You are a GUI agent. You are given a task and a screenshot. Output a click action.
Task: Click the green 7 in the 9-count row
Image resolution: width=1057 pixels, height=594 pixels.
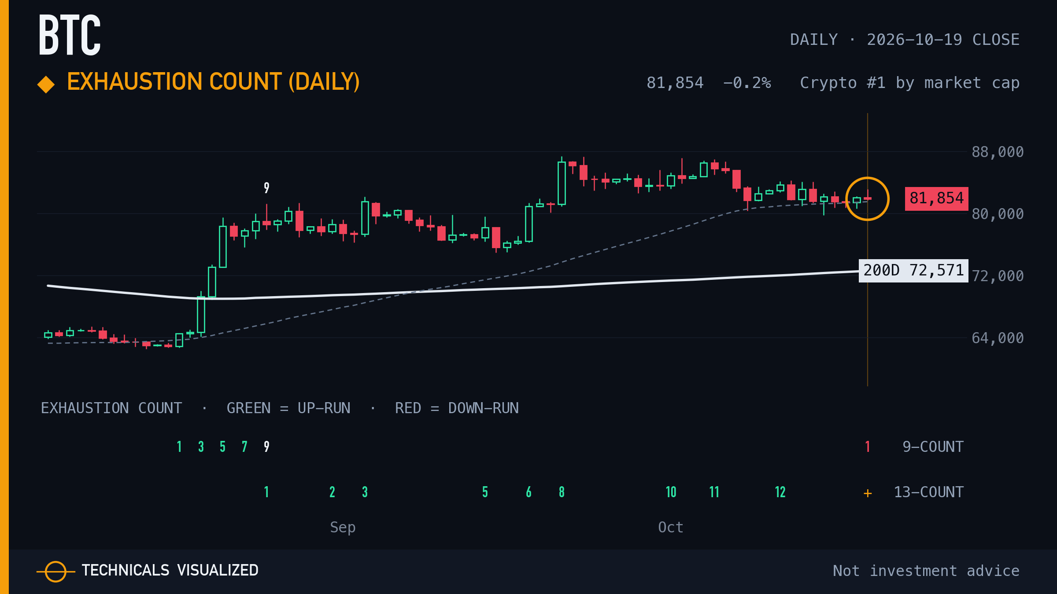click(244, 447)
